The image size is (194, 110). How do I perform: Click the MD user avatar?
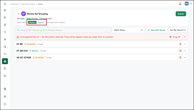(186, 3)
